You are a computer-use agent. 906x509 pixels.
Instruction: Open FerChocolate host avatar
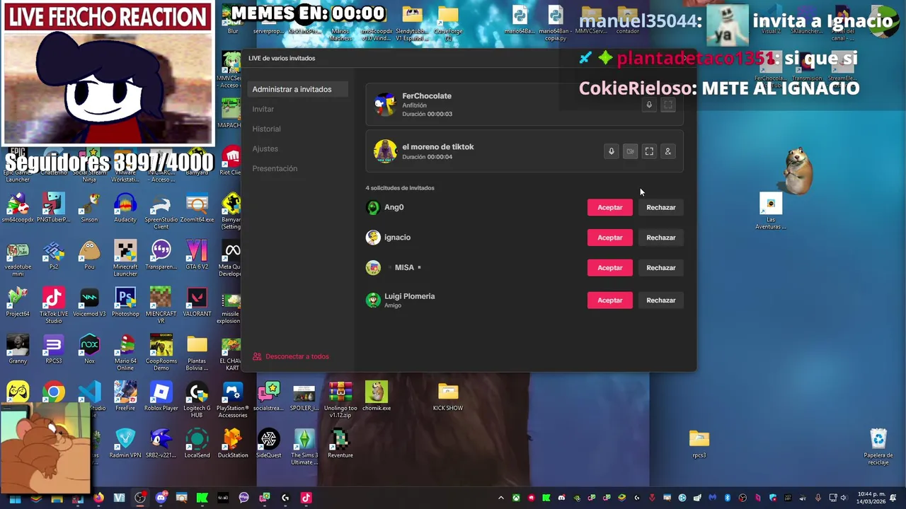[385, 105]
